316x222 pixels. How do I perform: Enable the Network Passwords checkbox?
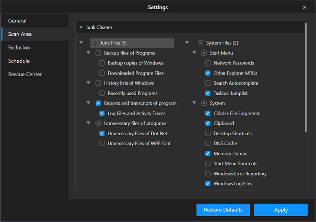208,63
